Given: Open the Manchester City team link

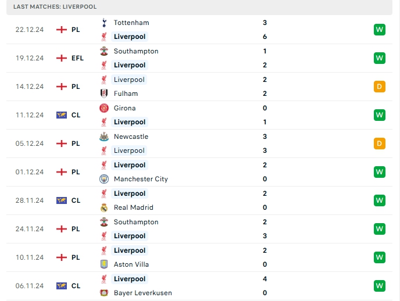Looking at the screenshot, I should 141,179.
